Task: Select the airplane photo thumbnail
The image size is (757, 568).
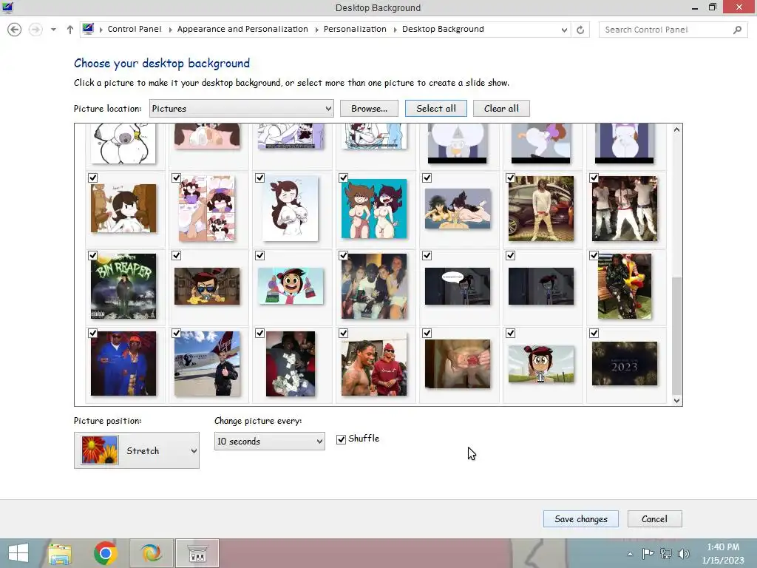Action: click(x=207, y=364)
